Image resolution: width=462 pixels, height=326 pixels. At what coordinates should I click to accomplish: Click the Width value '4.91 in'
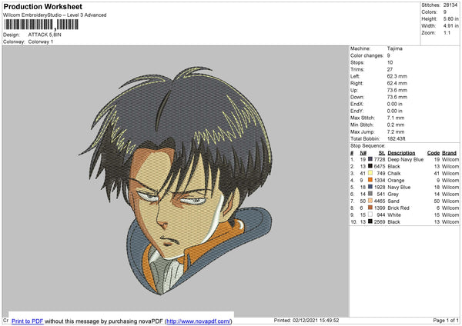450,26
